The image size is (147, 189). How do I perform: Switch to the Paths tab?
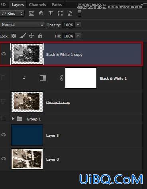57,5
